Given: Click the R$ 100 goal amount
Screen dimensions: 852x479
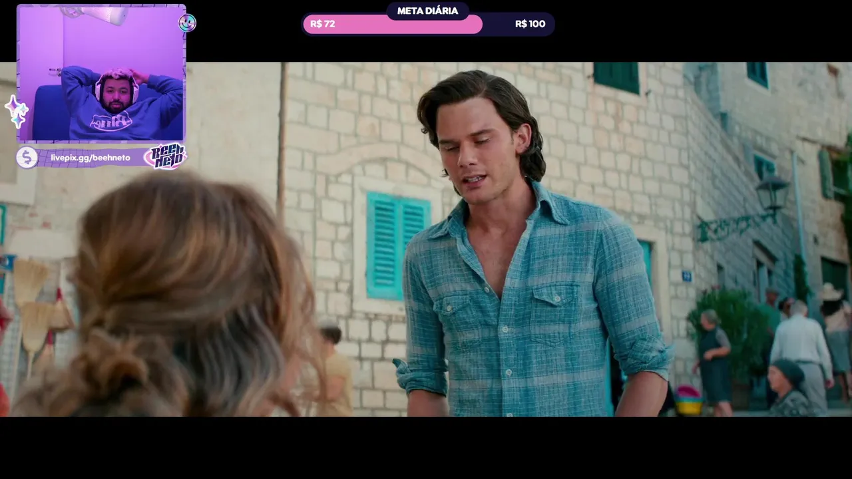Looking at the screenshot, I should pos(530,24).
